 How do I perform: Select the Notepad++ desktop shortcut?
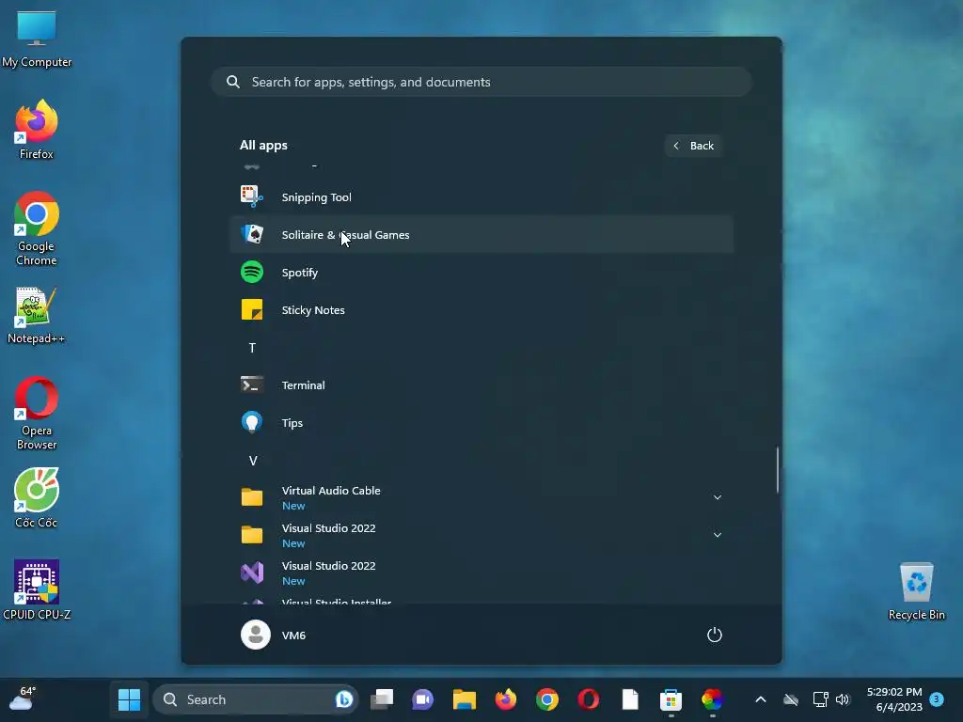(x=37, y=316)
